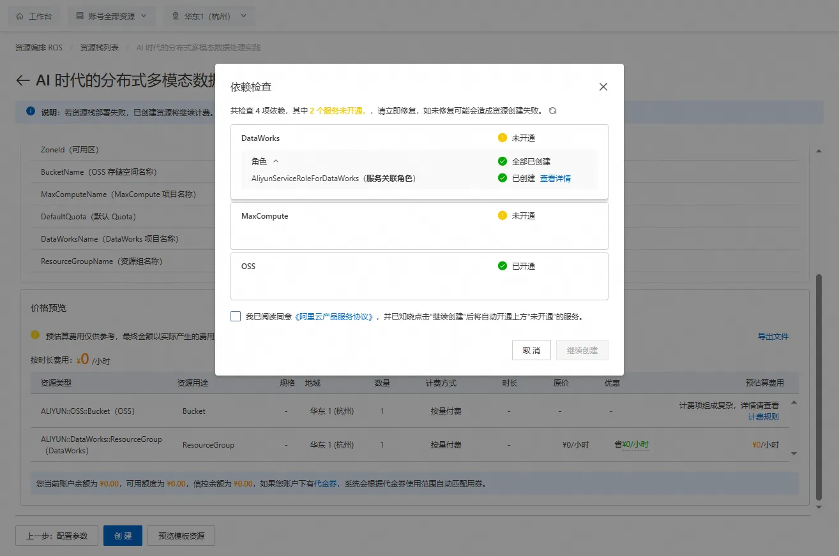Screen dimensions: 839x556
Task: Click 预览模板资源 button
Action: (181, 536)
